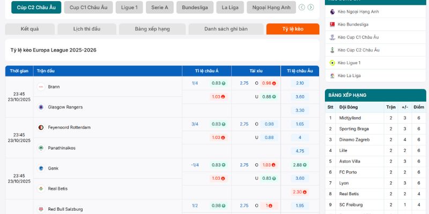Open the Kèo La Liga link
429x214 pixels.
pyautogui.click(x=349, y=75)
